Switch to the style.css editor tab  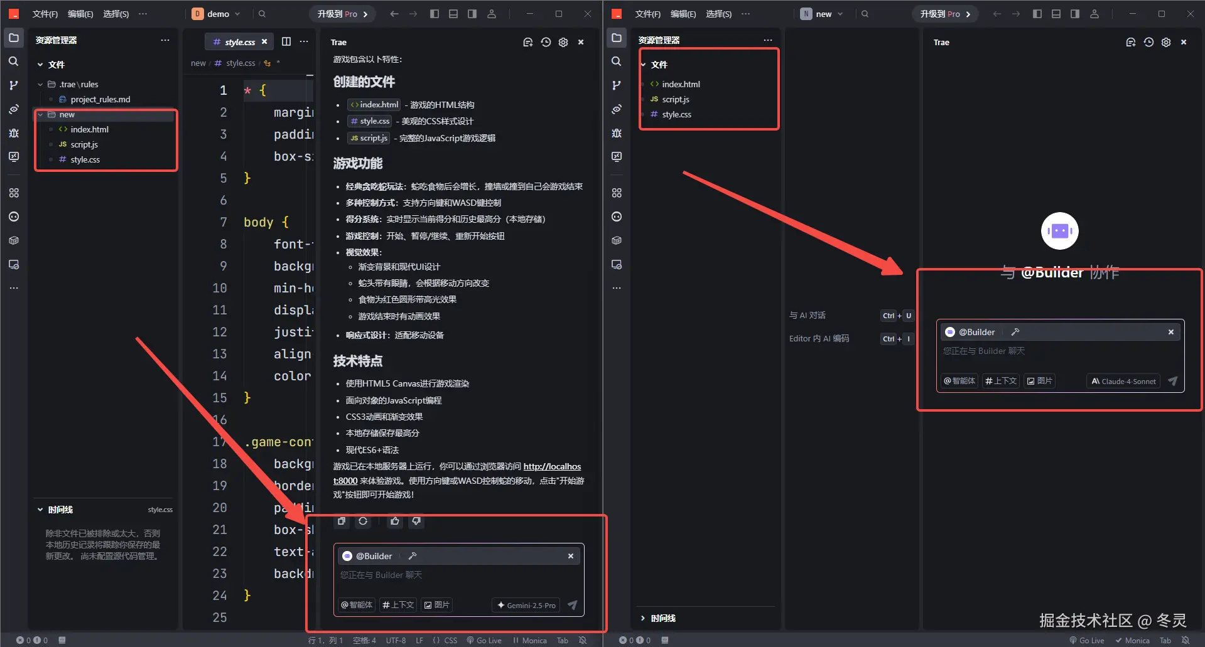[240, 42]
